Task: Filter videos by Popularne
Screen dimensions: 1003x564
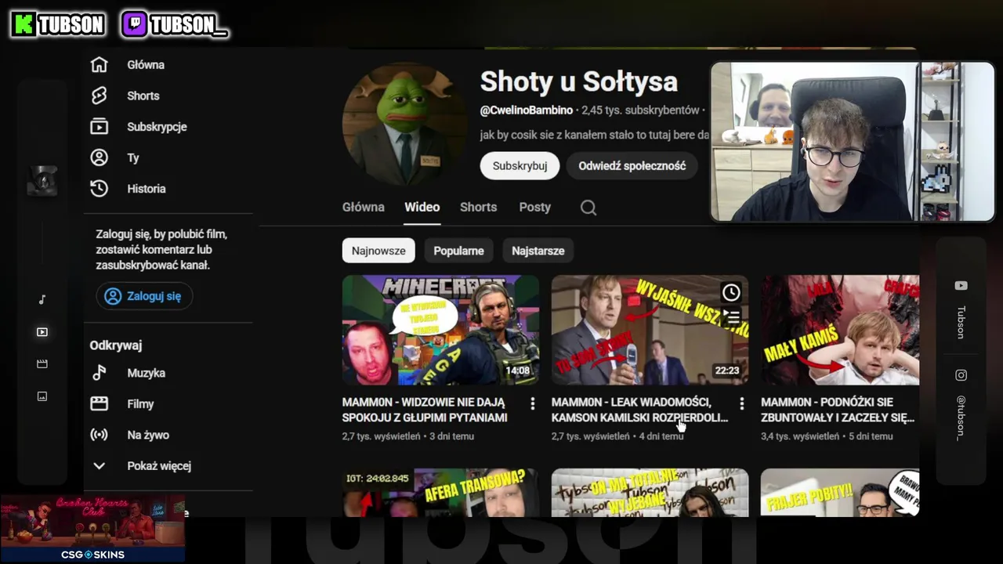Action: pos(458,251)
